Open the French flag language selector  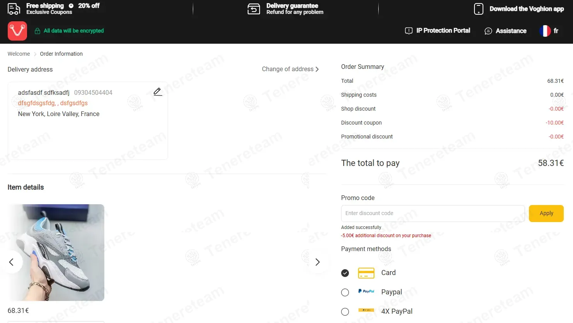click(549, 31)
